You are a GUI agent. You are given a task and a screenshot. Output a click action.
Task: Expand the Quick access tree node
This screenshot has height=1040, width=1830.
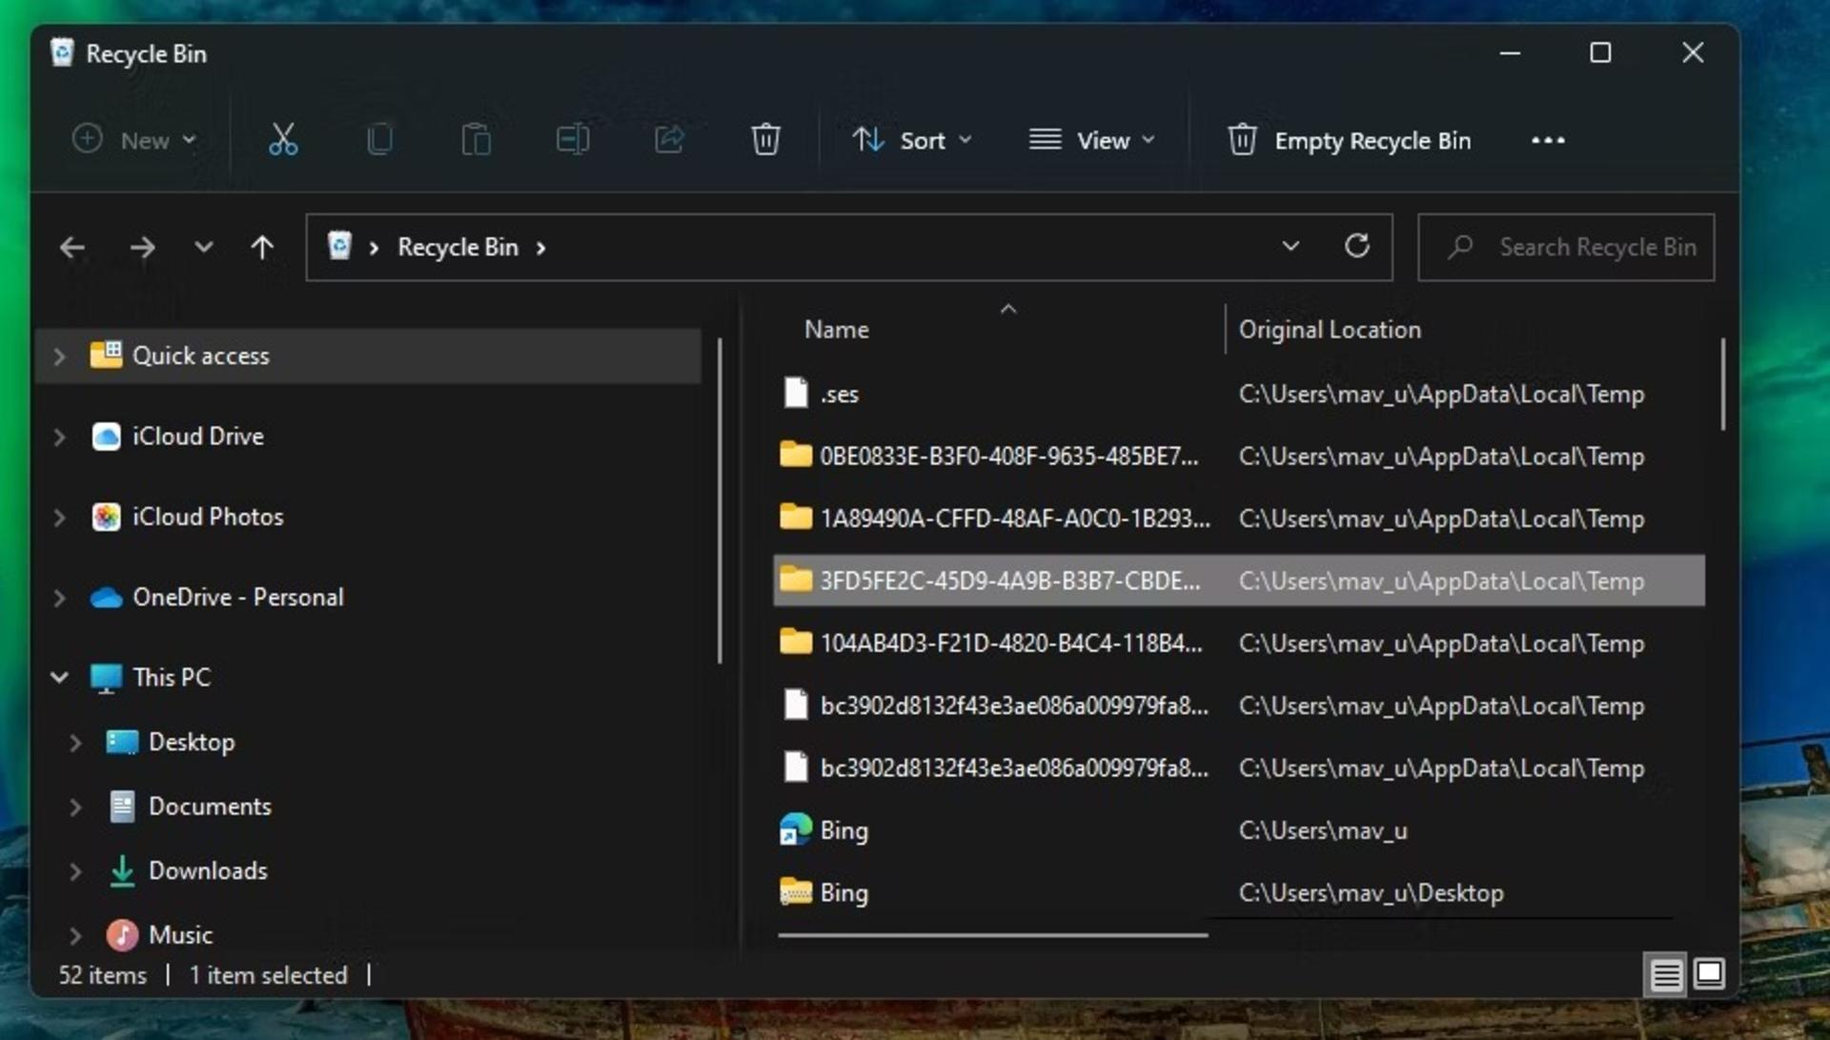click(59, 357)
